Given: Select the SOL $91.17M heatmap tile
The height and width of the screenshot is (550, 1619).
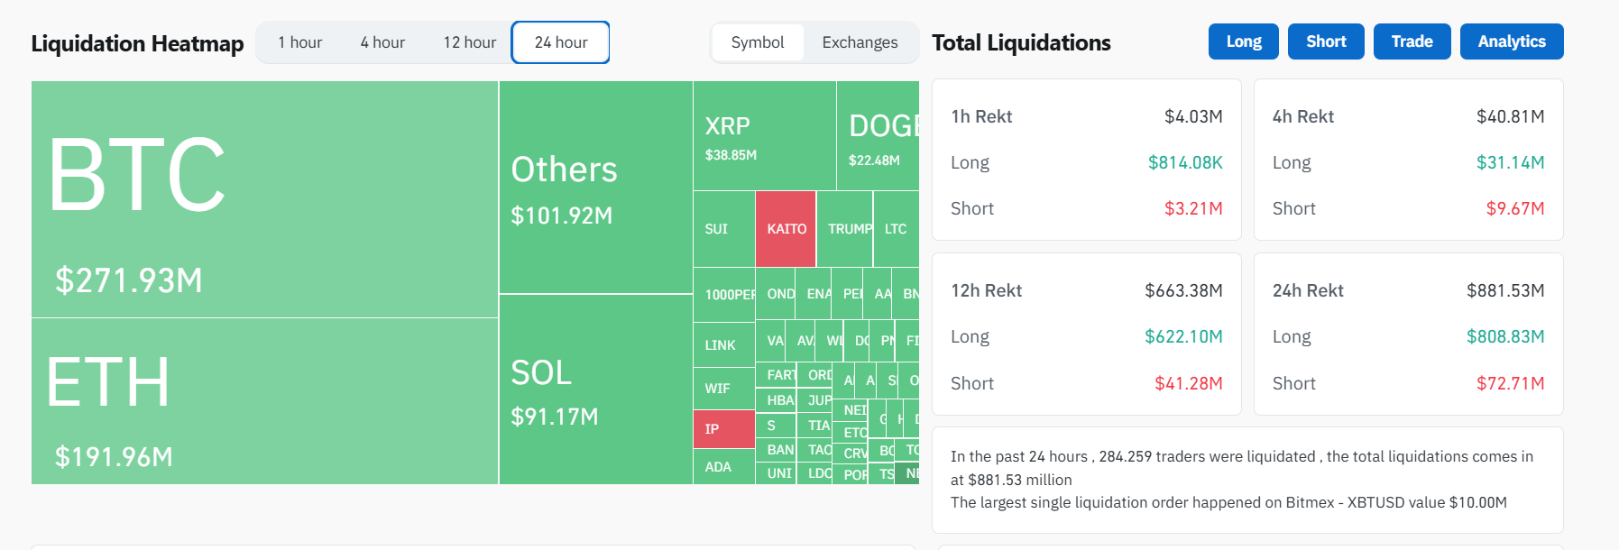Looking at the screenshot, I should click(x=595, y=390).
